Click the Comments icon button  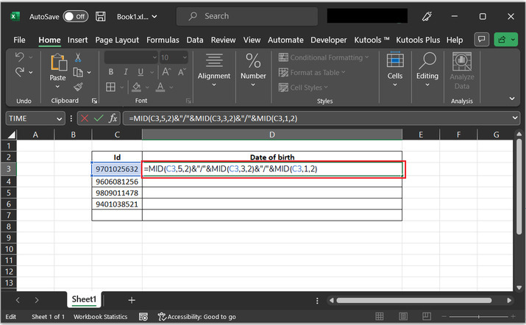tap(482, 40)
